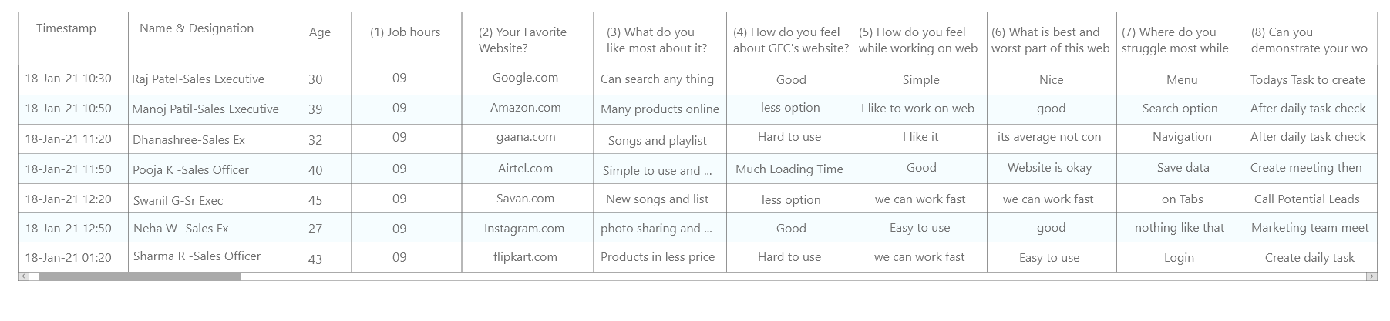Click the 18-Jan-21 12:20 timestamp cell

(x=73, y=199)
